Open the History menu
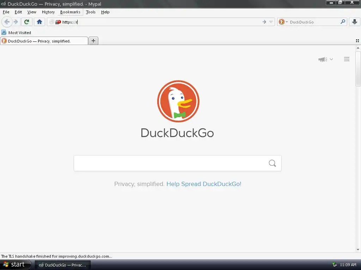This screenshot has height=270, width=361. (x=48, y=12)
